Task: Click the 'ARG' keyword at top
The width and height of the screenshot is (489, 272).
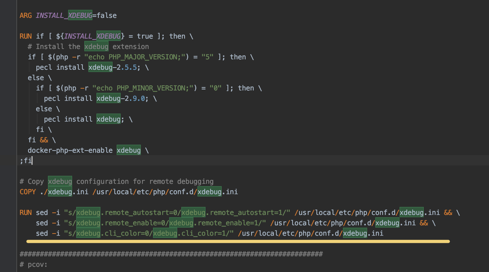Action: point(26,16)
